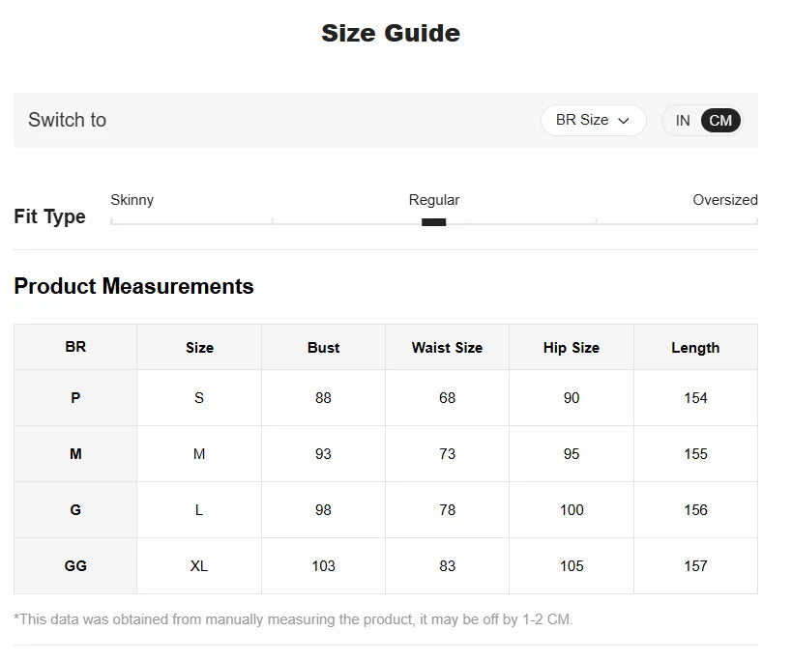Click the Fit Type label
The height and width of the screenshot is (660, 792).
coord(49,216)
